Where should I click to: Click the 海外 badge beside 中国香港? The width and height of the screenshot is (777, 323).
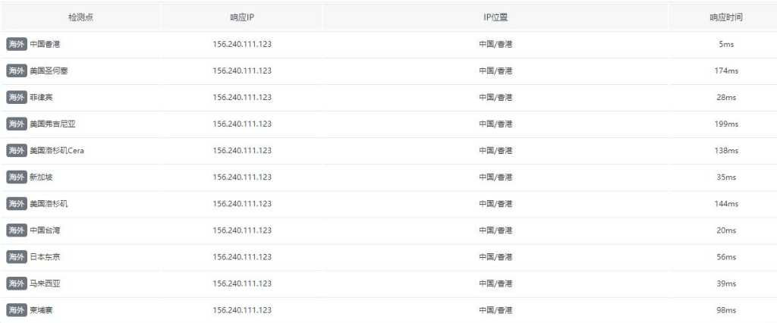(x=16, y=44)
